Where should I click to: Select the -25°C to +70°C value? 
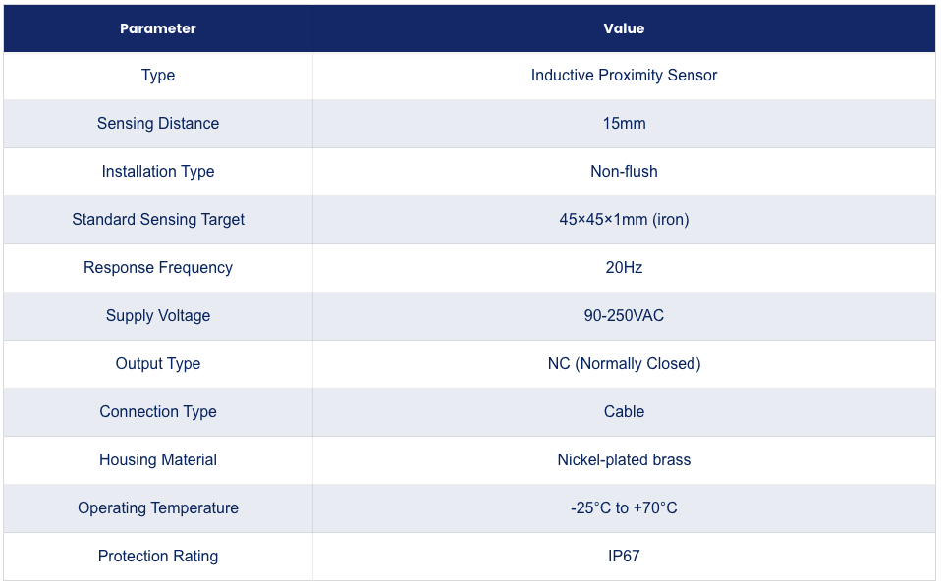624,507
